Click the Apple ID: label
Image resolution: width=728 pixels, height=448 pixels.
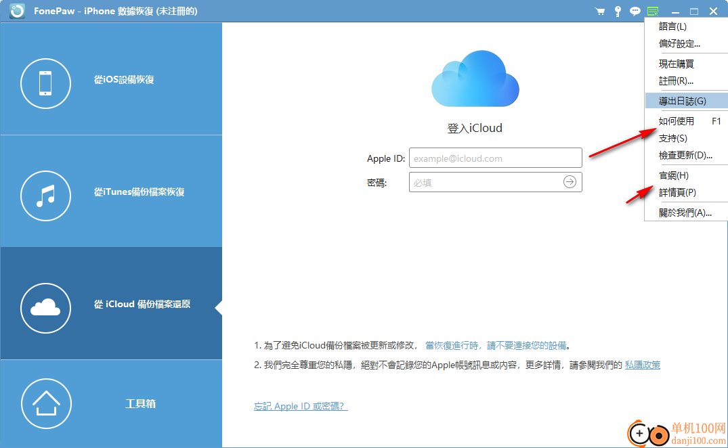click(x=386, y=158)
